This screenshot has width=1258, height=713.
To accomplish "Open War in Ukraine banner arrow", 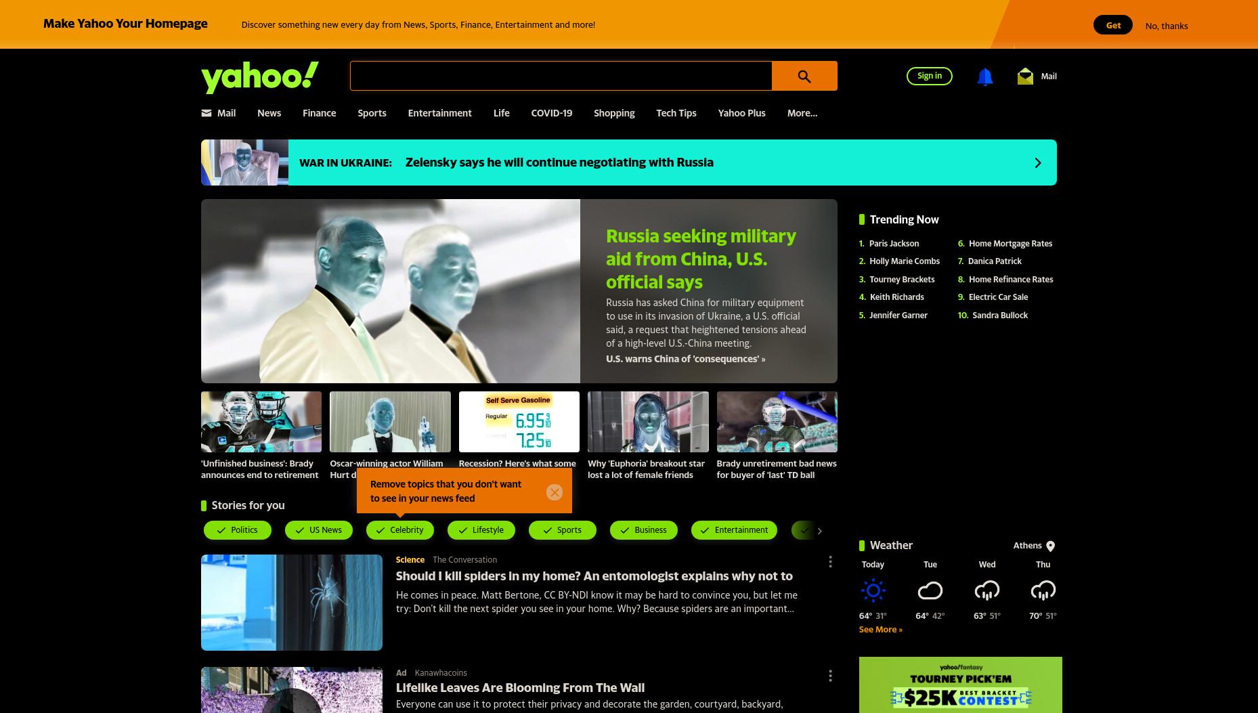I will 1038,163.
